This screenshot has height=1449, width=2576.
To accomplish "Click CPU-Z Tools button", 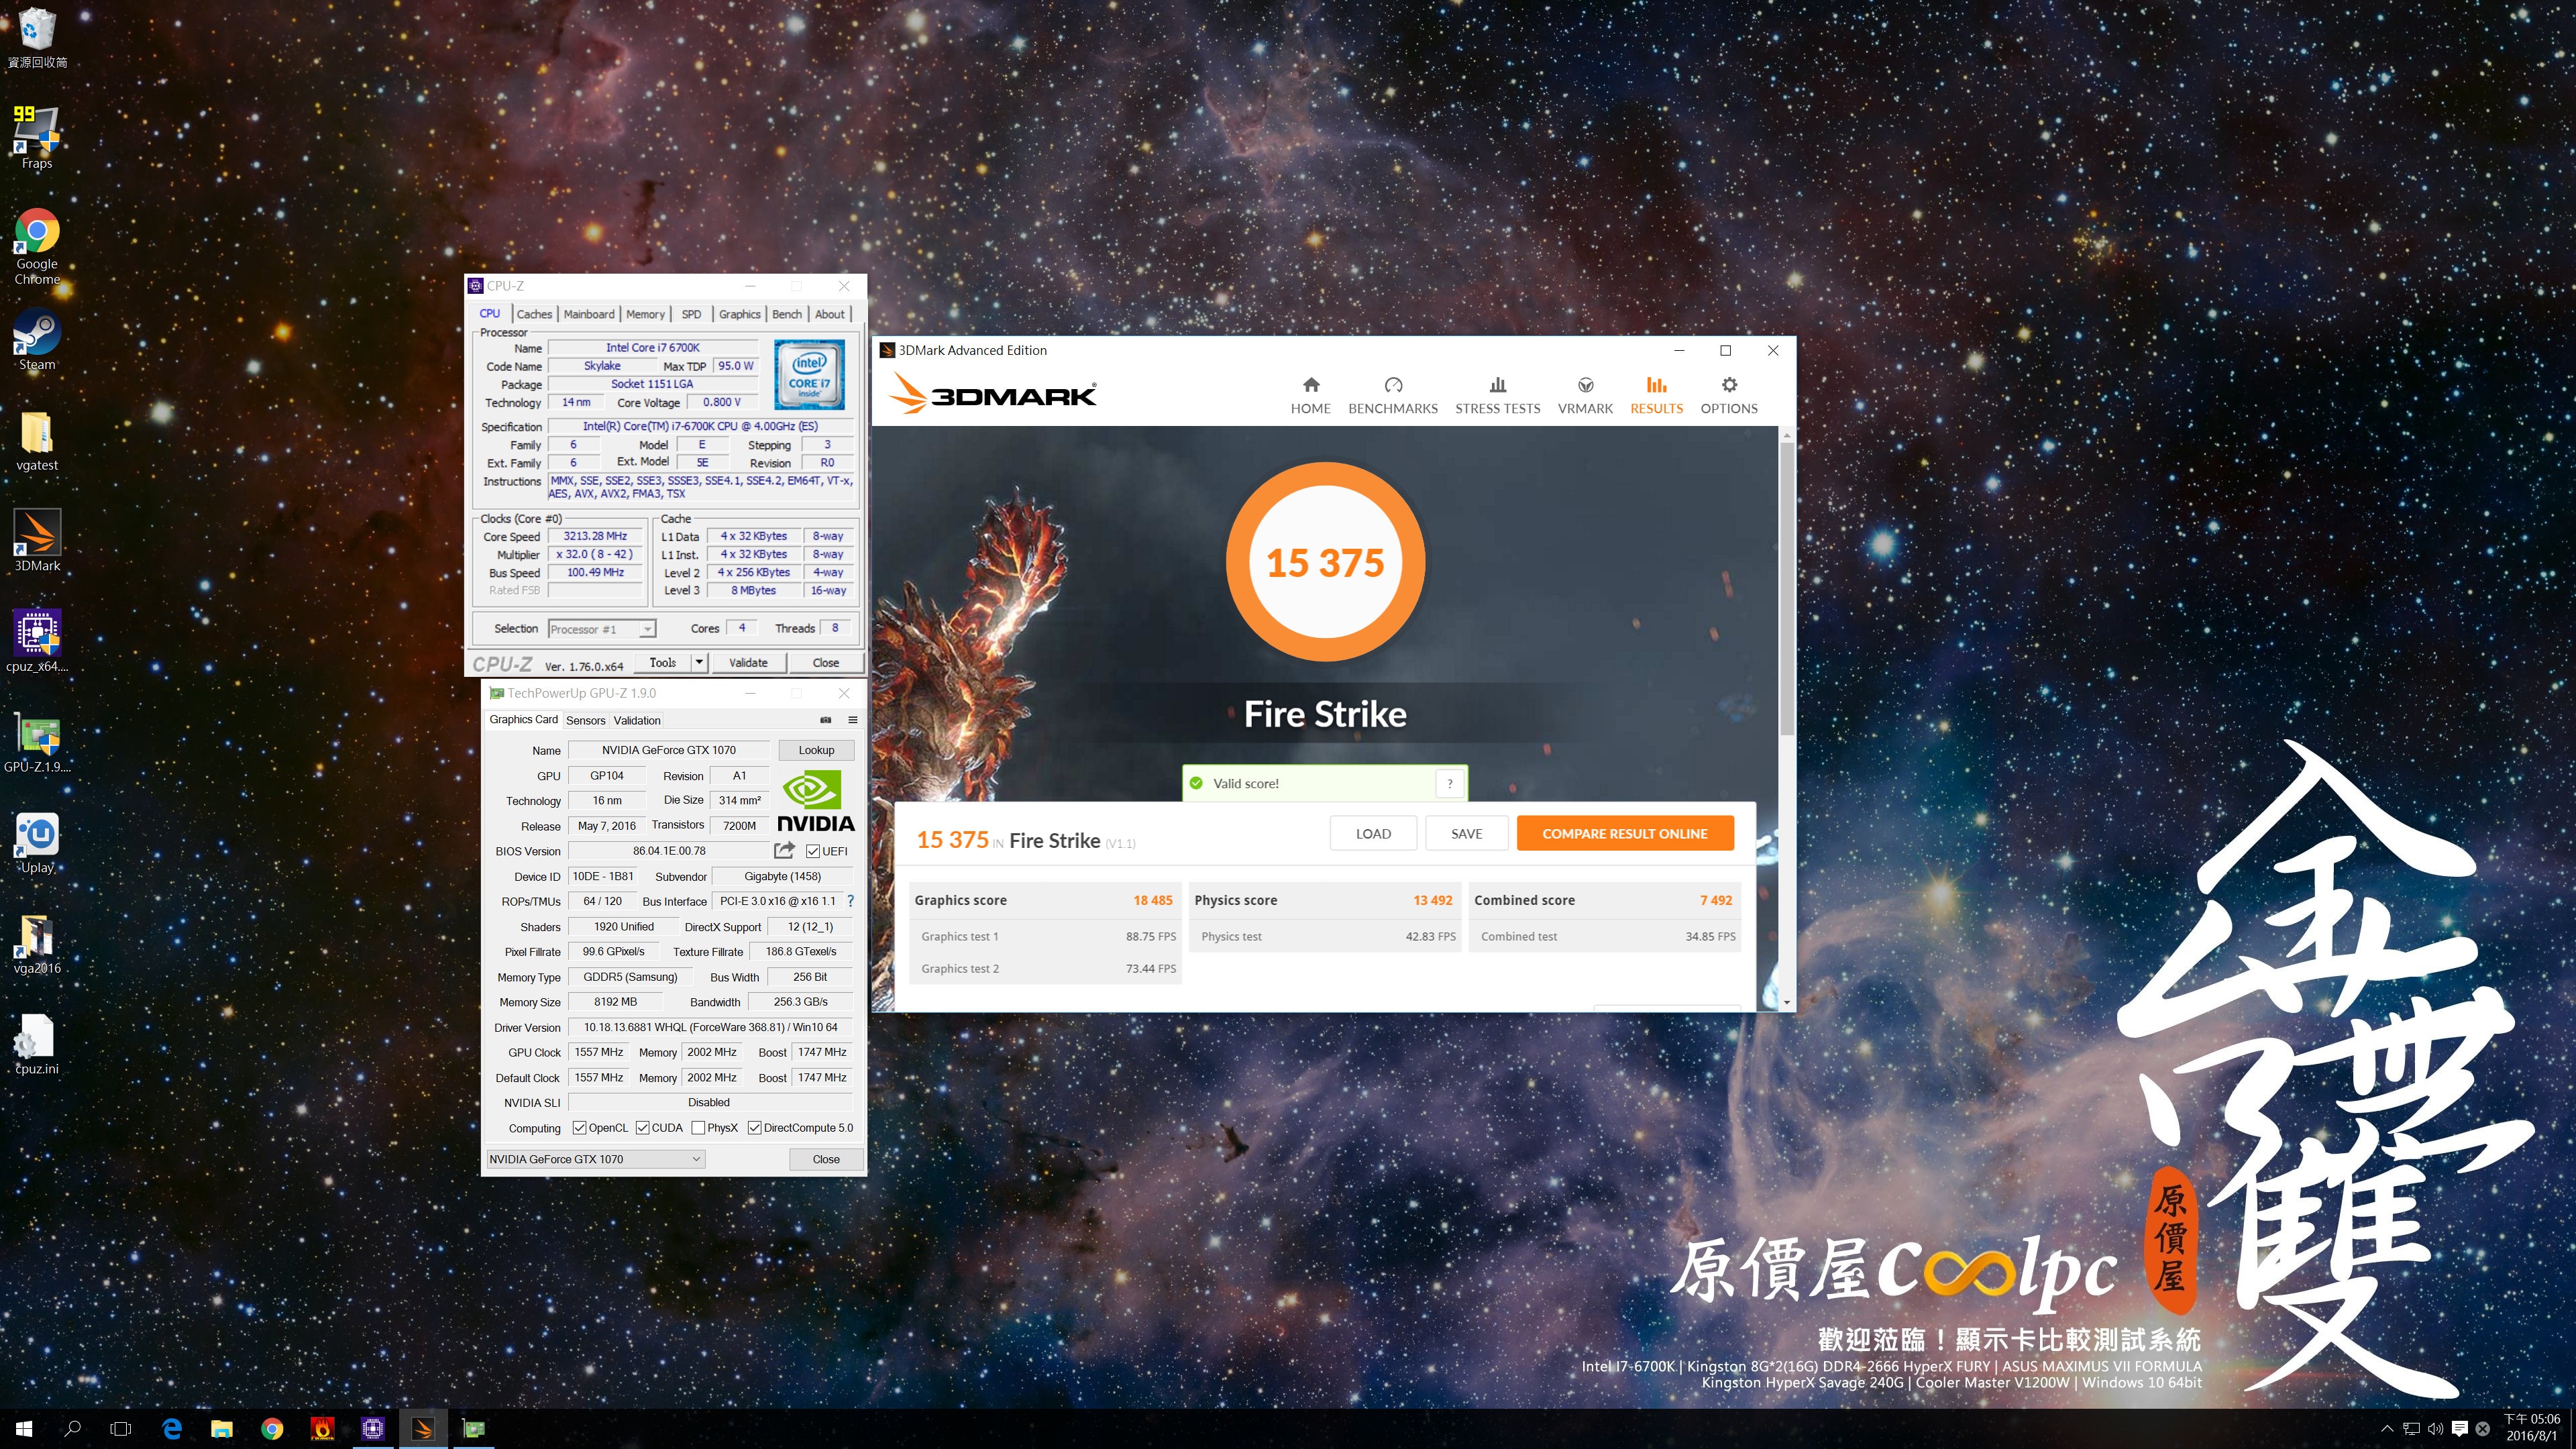I will 662,662.
